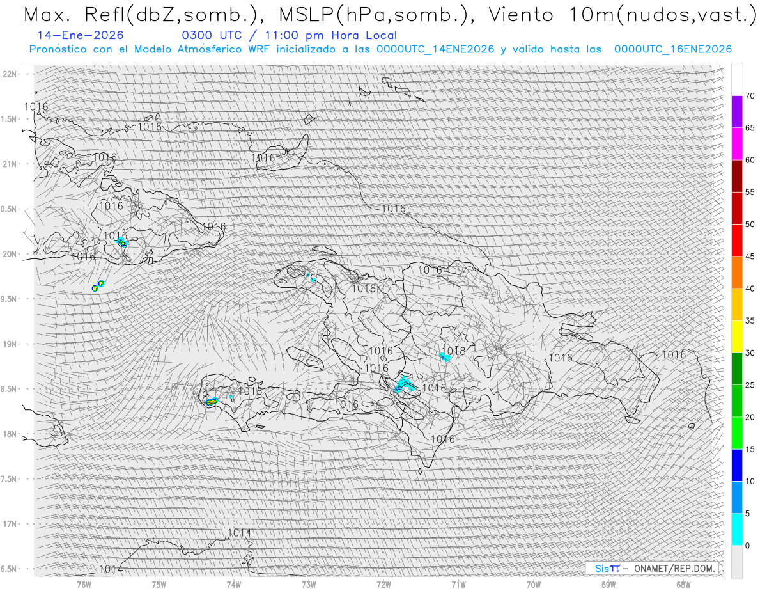Click the '0300 UTC / 11:00 pm Hora Local' text
Image resolution: width=767 pixels, height=593 pixels.
point(289,35)
